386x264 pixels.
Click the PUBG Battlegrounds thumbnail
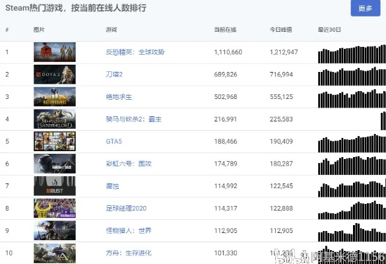point(55,97)
